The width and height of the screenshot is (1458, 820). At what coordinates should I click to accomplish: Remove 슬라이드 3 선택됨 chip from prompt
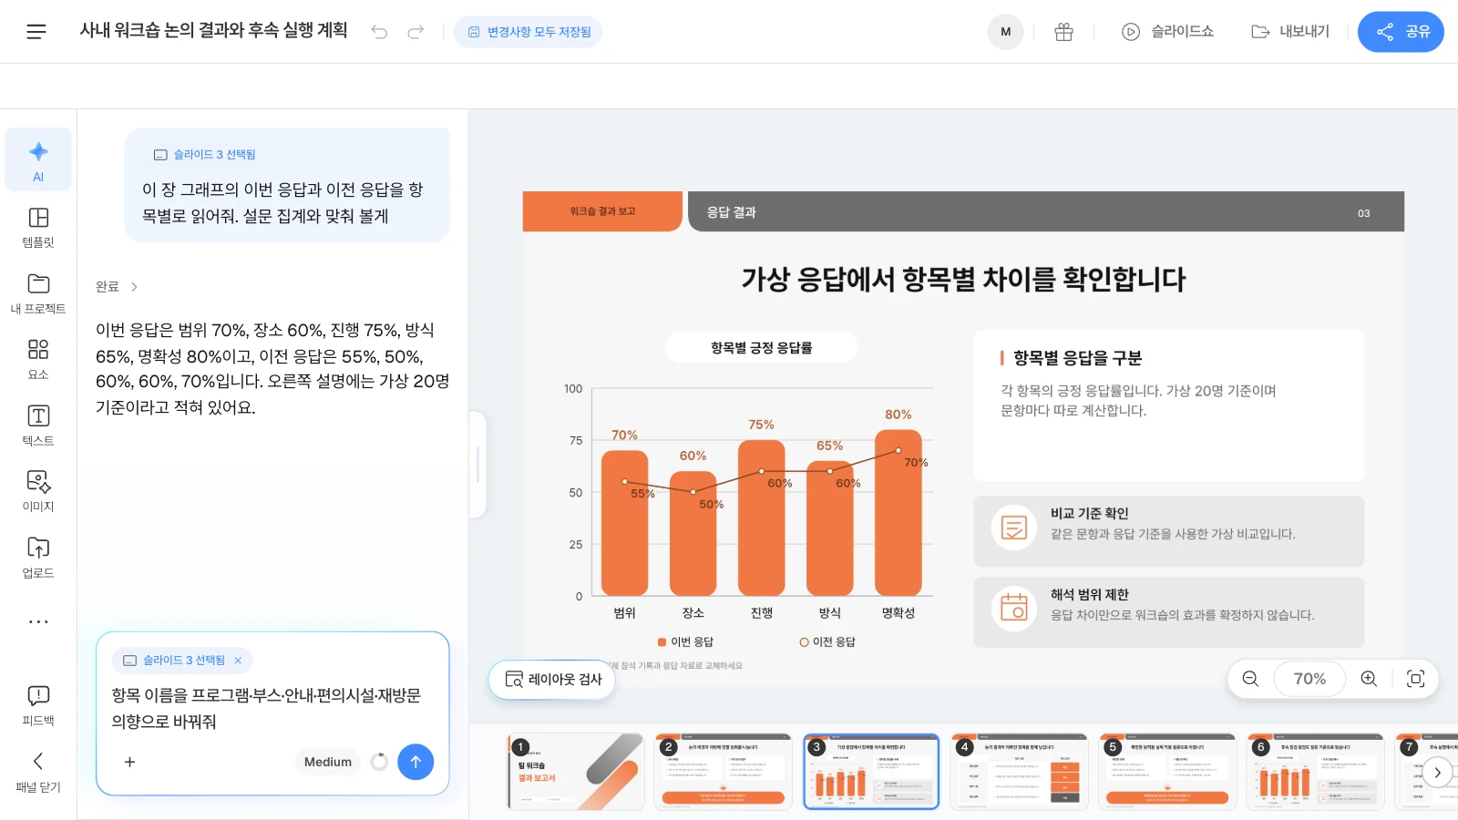point(238,661)
